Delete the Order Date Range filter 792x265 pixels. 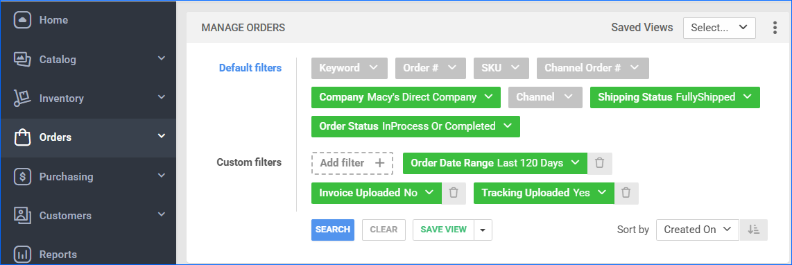[x=600, y=163]
